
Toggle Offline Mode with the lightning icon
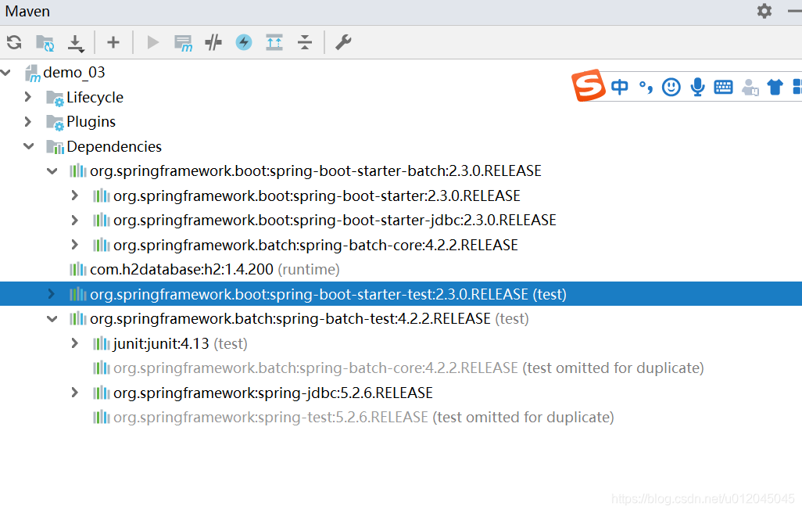coord(243,42)
